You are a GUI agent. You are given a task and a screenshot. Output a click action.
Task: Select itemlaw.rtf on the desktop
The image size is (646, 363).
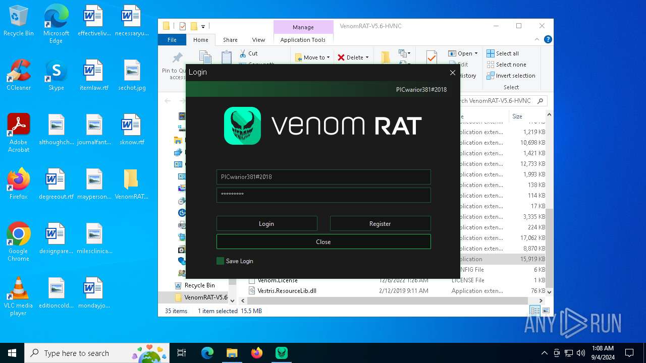click(94, 75)
